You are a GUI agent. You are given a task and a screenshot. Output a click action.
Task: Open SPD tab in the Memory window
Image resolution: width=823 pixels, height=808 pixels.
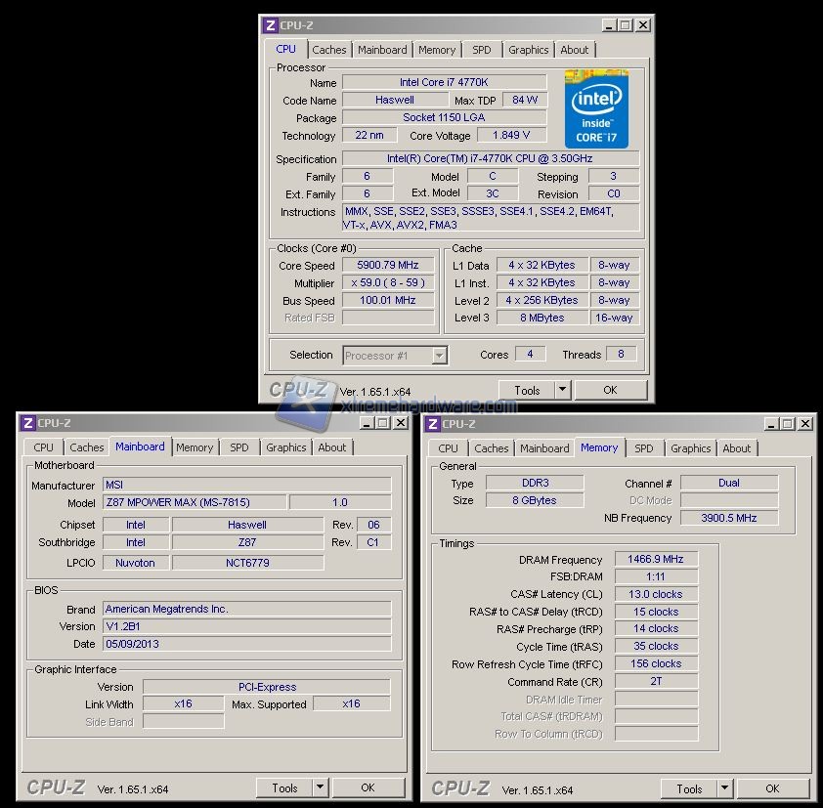(x=643, y=448)
